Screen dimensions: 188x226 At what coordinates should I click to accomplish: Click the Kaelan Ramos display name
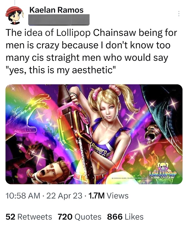click(x=56, y=10)
